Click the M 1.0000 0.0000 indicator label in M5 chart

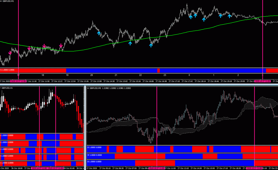click(x=95, y=155)
